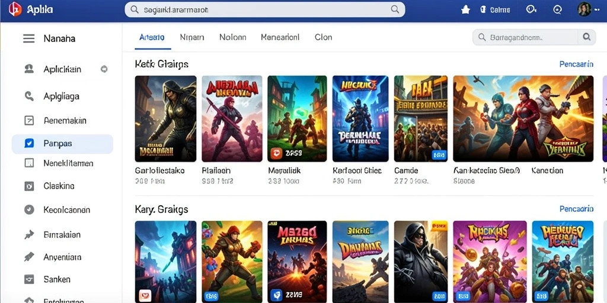607x303 pixels.
Task: Click the round badge right of Aplickain
Action: (104, 69)
